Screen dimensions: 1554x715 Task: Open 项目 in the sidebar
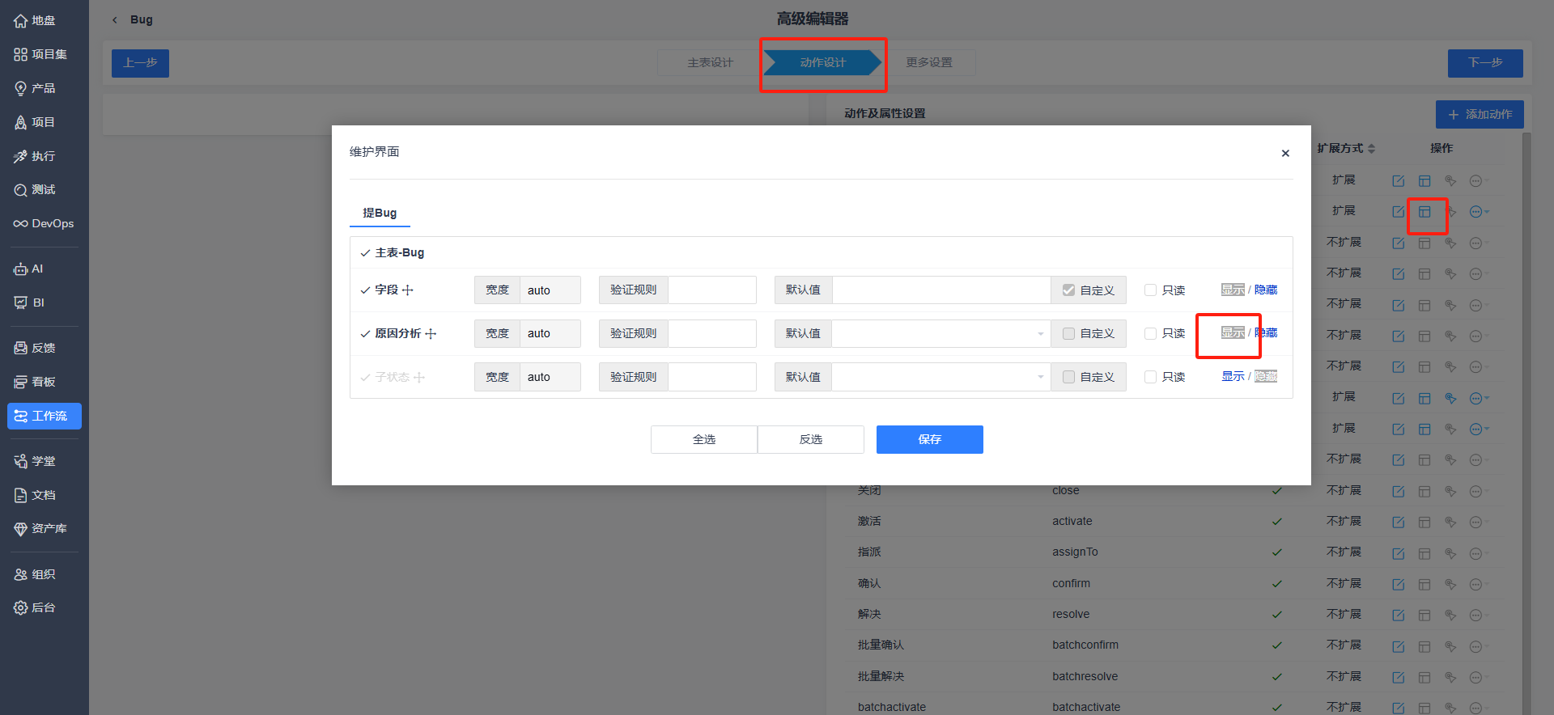click(34, 122)
